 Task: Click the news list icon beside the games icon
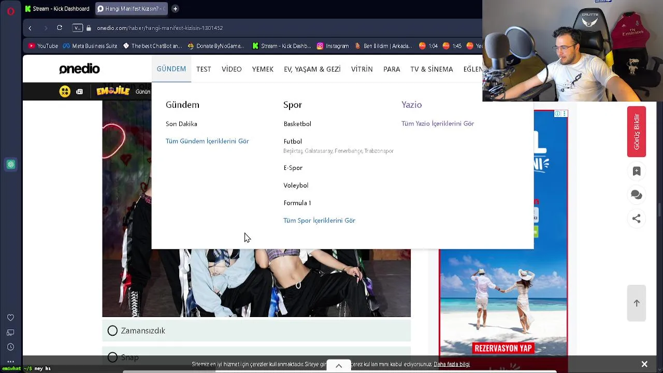[79, 92]
